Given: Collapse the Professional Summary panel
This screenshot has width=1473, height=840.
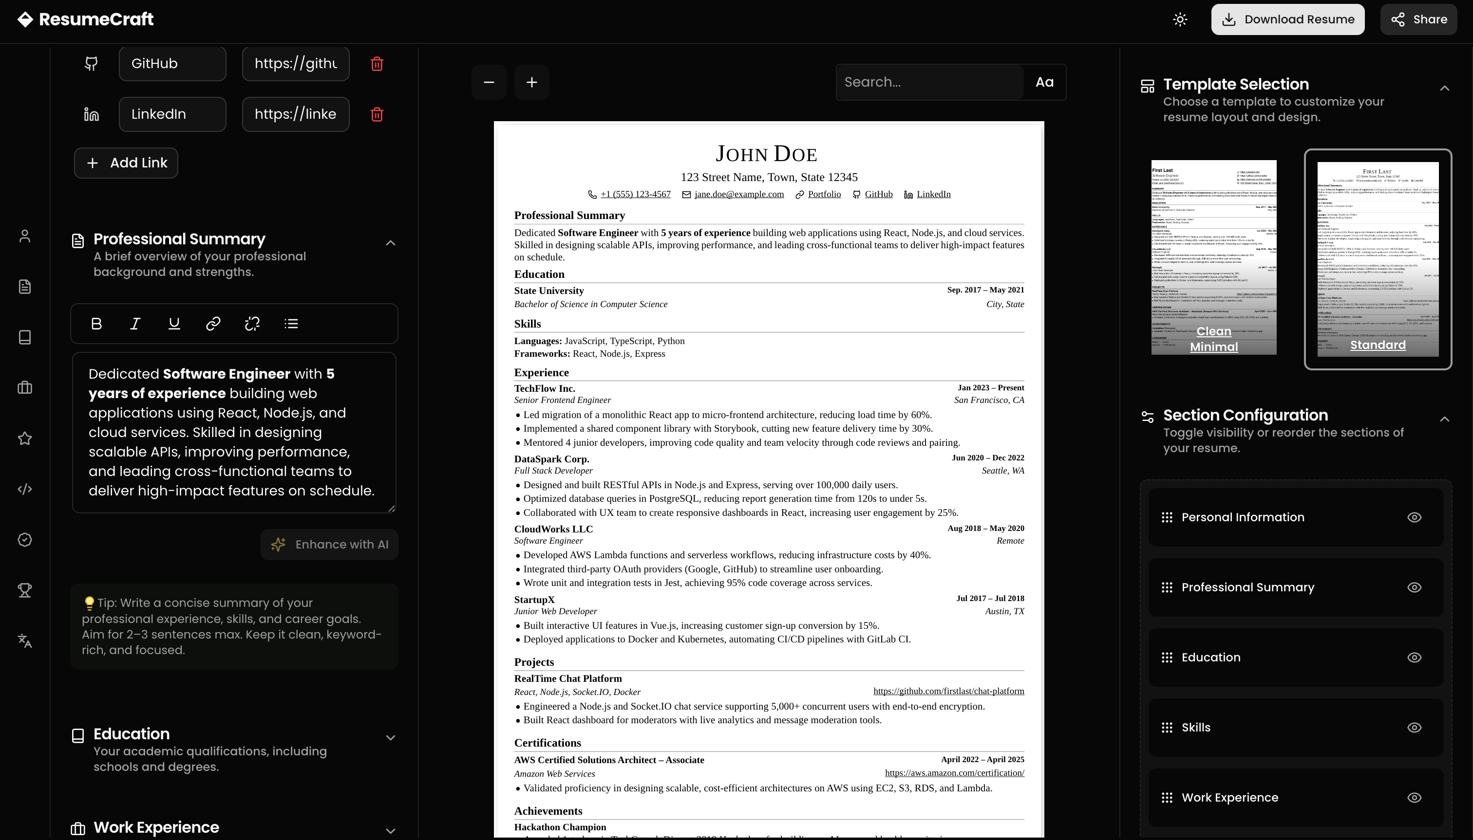Looking at the screenshot, I should [390, 243].
